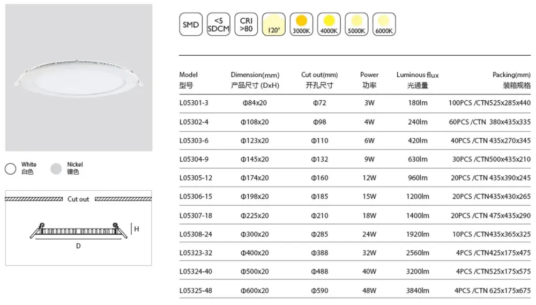Select model L05301-3

point(194,103)
